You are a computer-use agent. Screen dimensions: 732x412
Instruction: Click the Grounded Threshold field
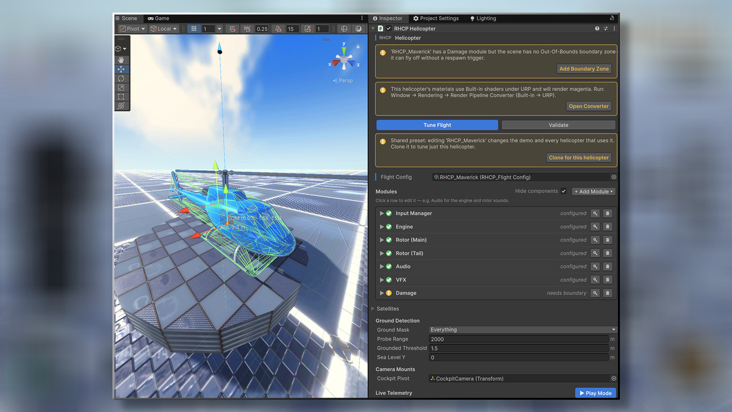click(x=518, y=348)
